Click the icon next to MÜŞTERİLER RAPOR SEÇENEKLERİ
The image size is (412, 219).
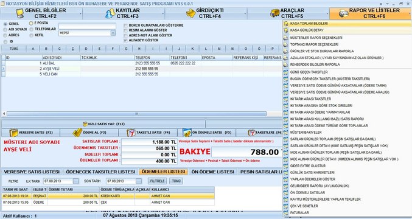pos(286,38)
